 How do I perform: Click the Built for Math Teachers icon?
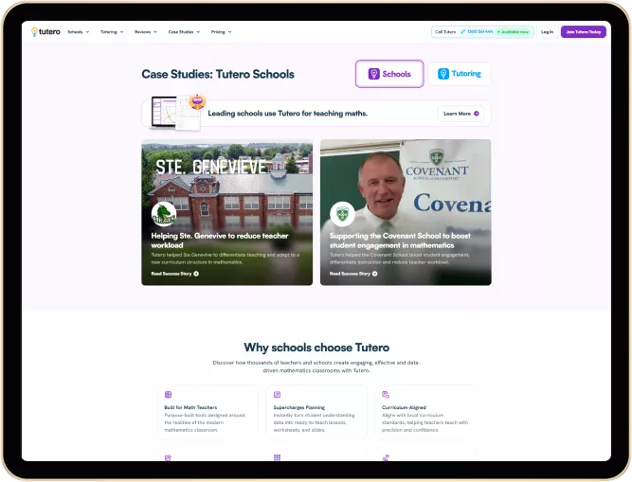click(168, 394)
